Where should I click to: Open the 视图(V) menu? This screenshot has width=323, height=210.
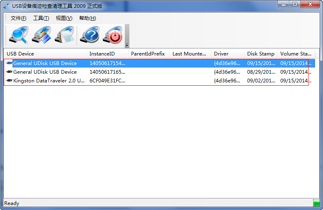[x=64, y=18]
